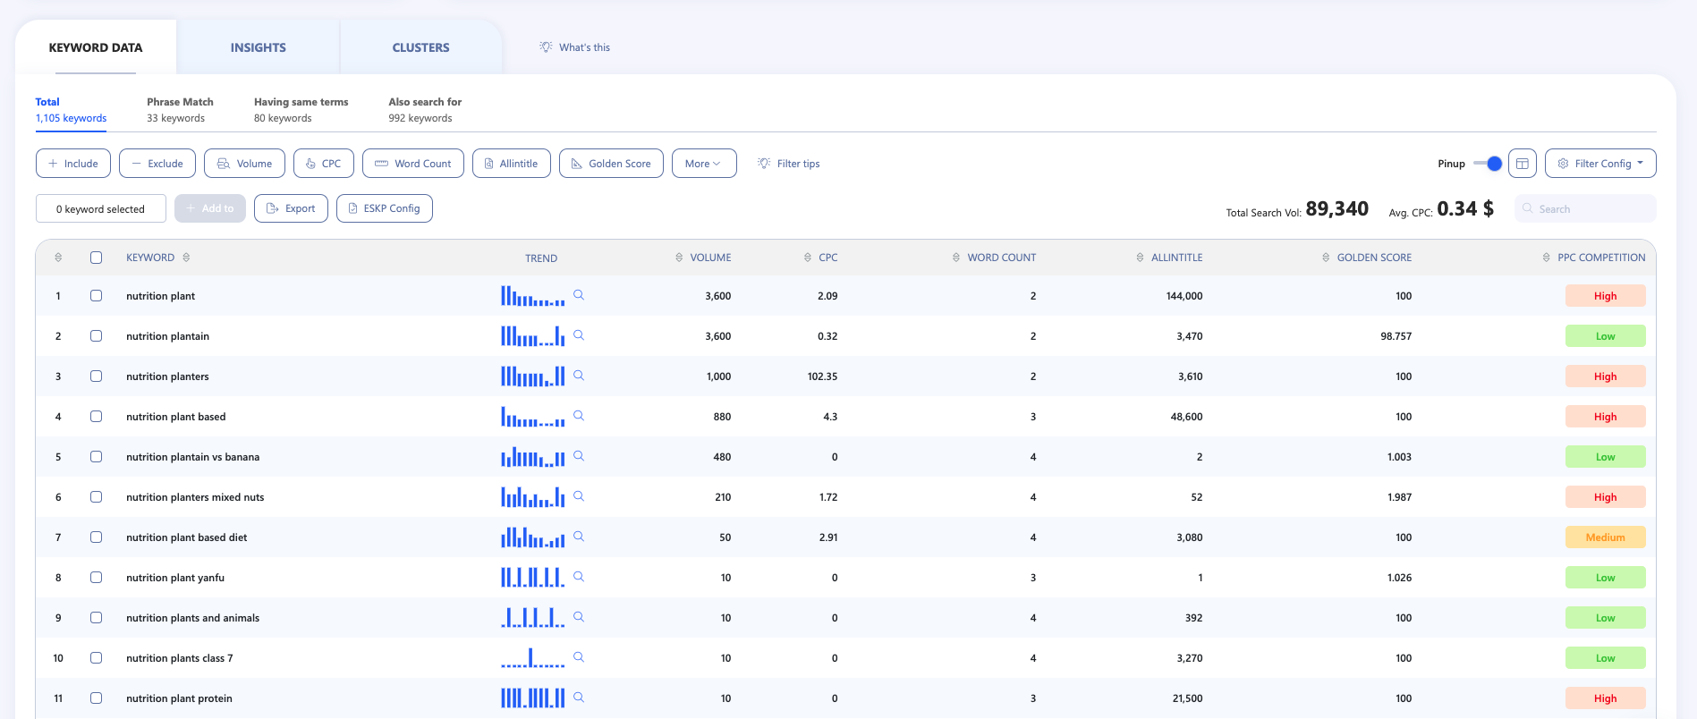Click magnifier for nutrition plant protein
This screenshot has height=719, width=1697.
pos(579,698)
